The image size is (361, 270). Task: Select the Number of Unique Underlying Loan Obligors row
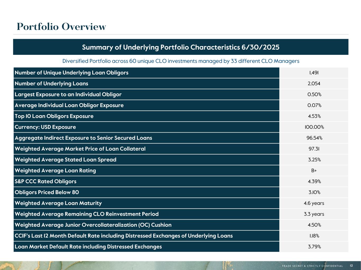(x=71, y=73)
